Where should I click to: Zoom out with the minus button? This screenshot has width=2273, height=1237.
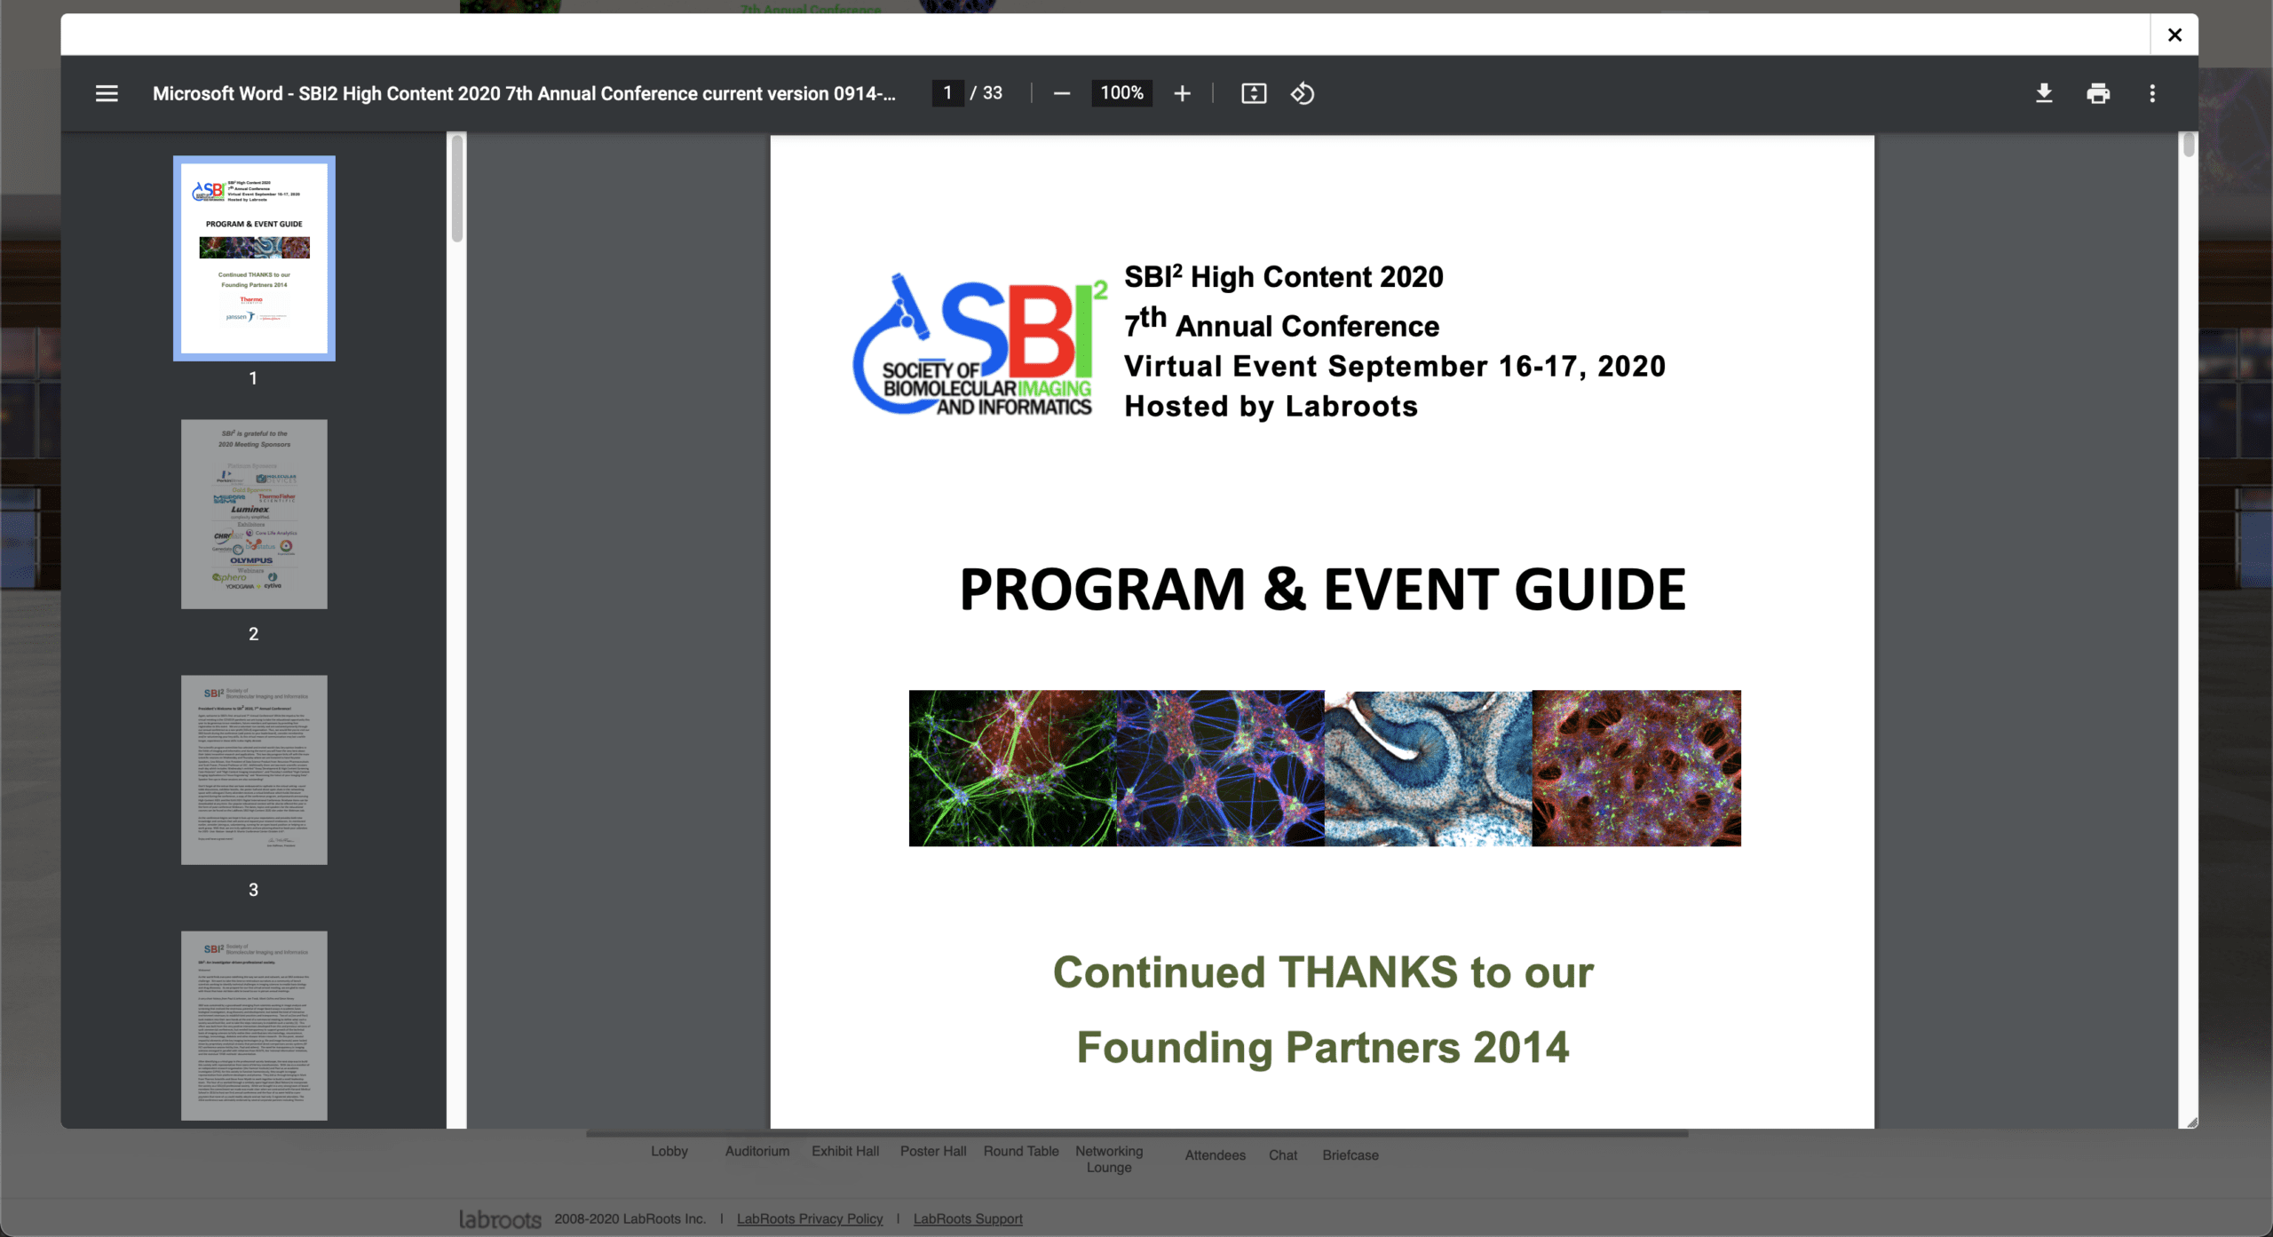[1061, 93]
